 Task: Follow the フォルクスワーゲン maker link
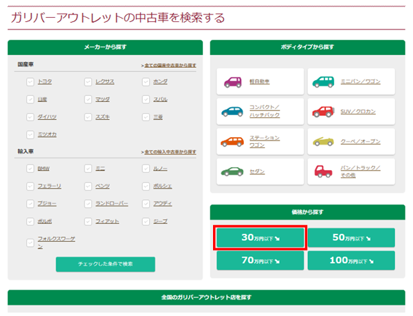click(56, 243)
